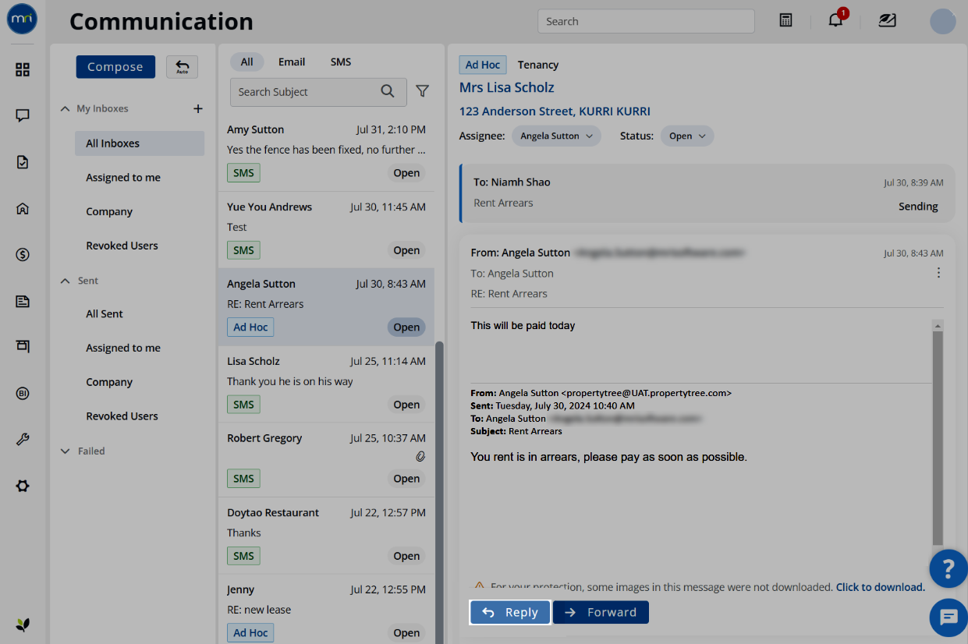Open the BI analytics sidebar icon
Screen dimensions: 968x644
pos(23,393)
